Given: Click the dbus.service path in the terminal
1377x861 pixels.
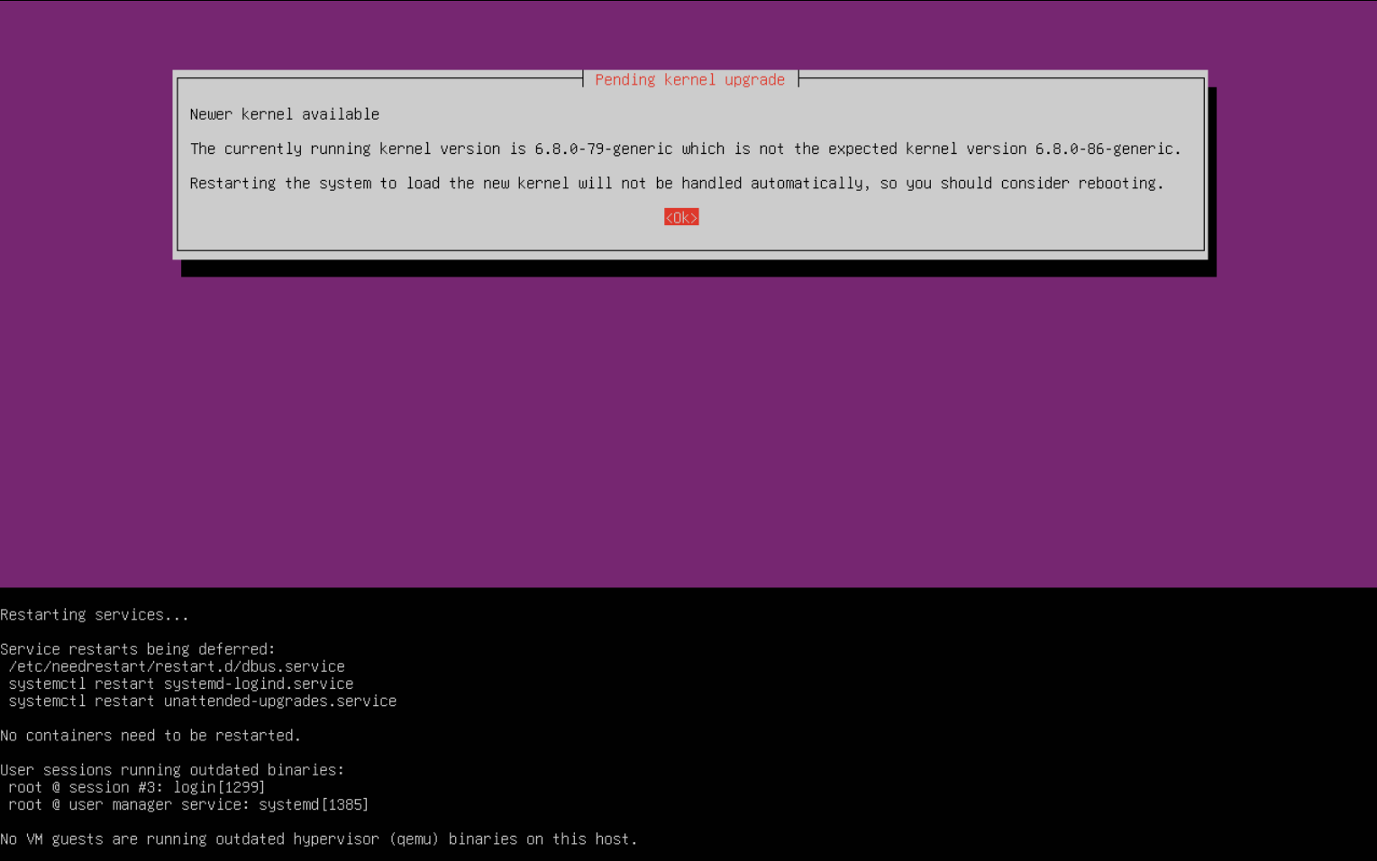Looking at the screenshot, I should (x=177, y=666).
